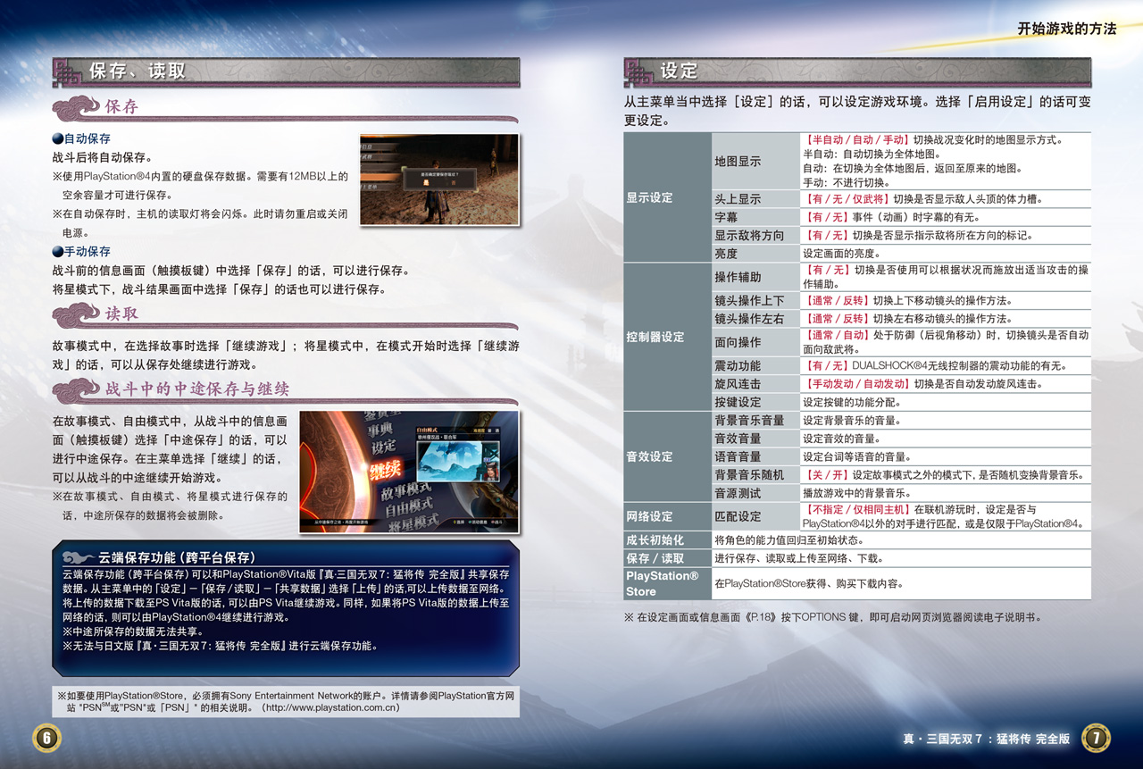
Task: Click the blue bullet before 自动保存
Action: (57, 139)
